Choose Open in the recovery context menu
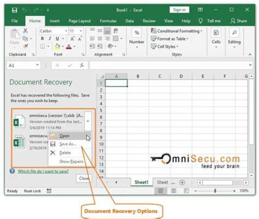Screen dimensions: 259x219 (x=70, y=136)
